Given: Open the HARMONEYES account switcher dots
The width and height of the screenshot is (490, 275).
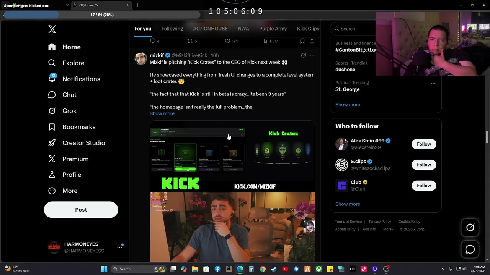Looking at the screenshot, I should [x=119, y=247].
